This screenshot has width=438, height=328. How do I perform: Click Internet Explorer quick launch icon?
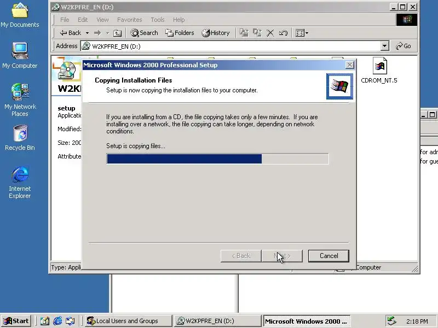pos(57,321)
